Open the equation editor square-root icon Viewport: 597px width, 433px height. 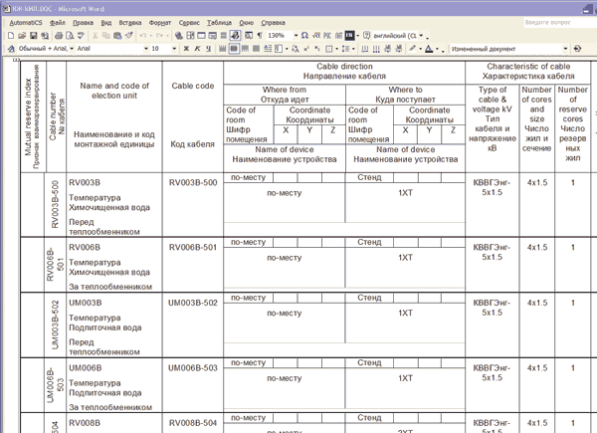pos(316,36)
